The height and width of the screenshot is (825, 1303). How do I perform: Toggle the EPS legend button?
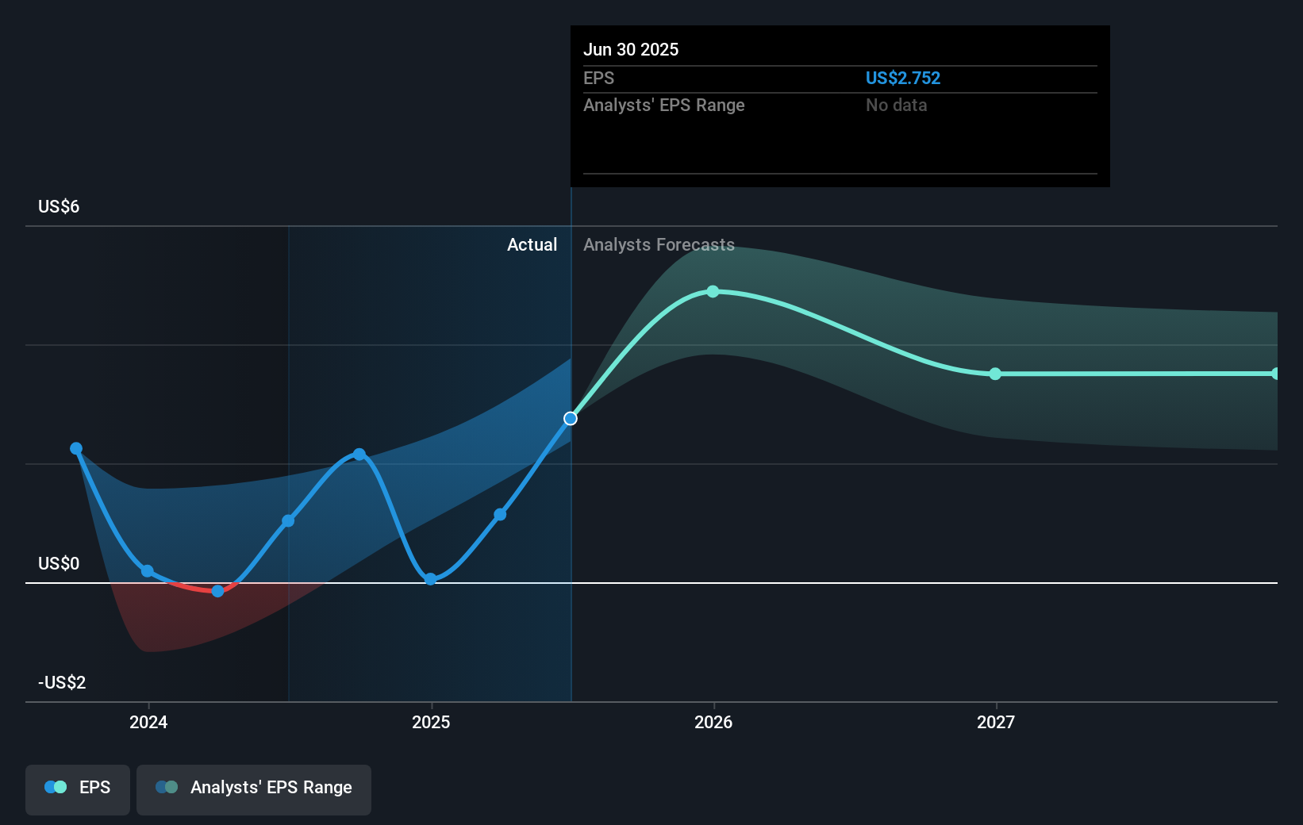tap(78, 789)
